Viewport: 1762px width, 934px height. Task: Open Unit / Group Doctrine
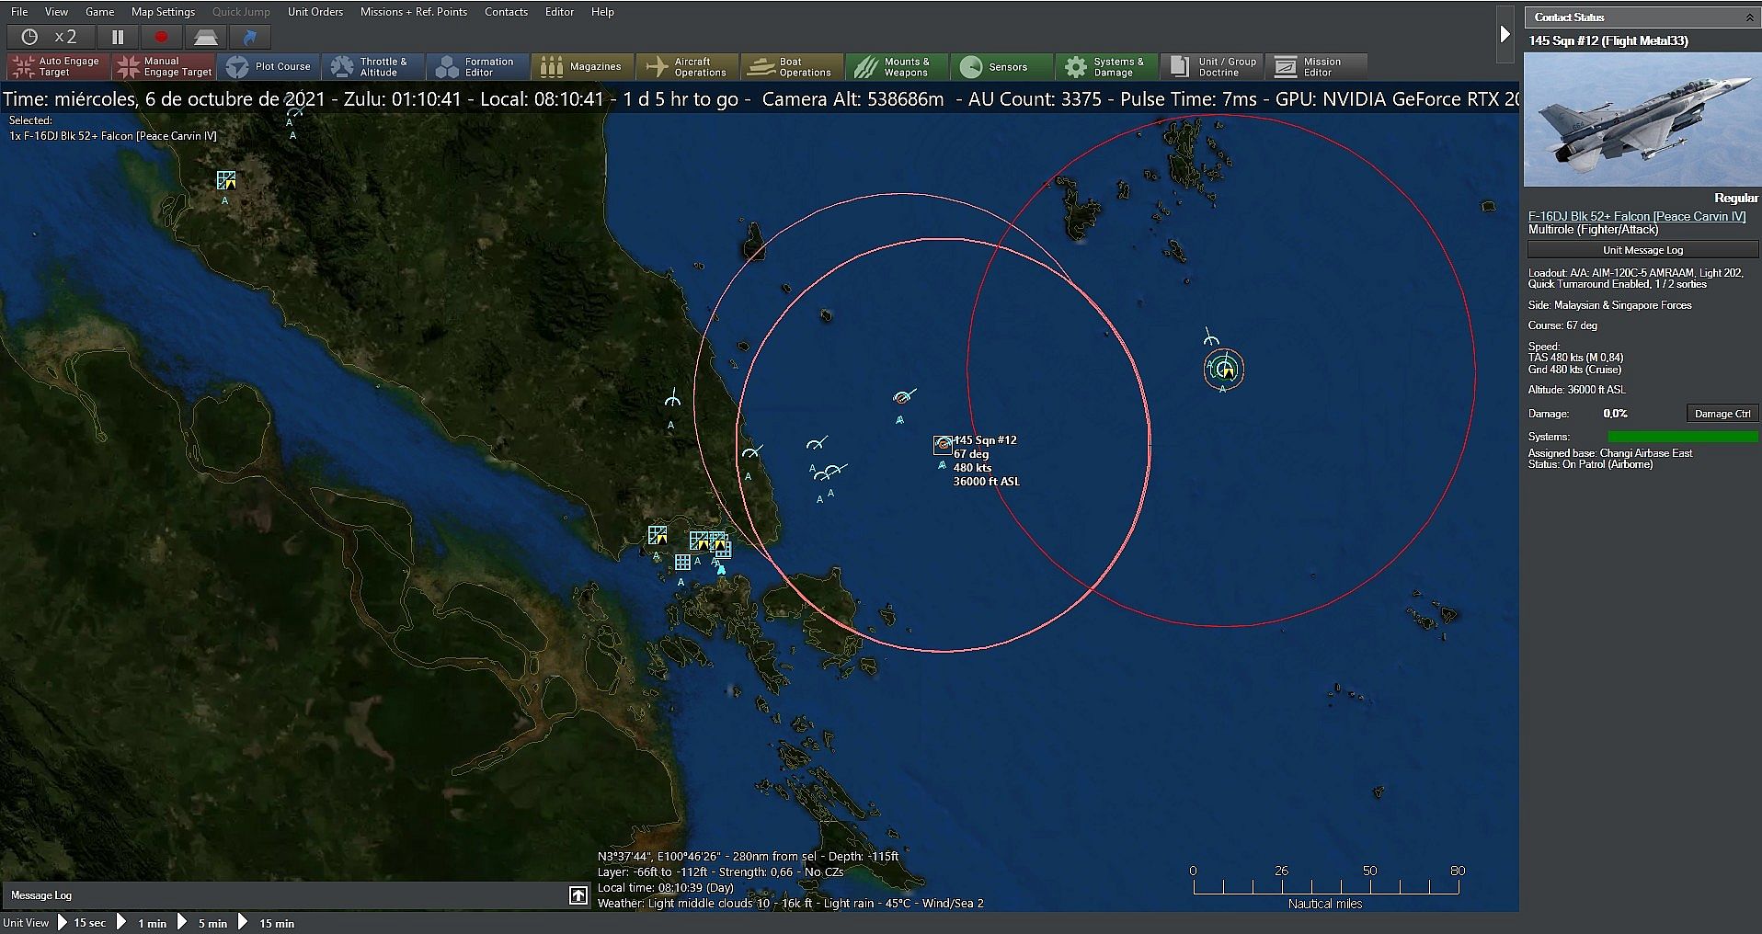point(1213,66)
